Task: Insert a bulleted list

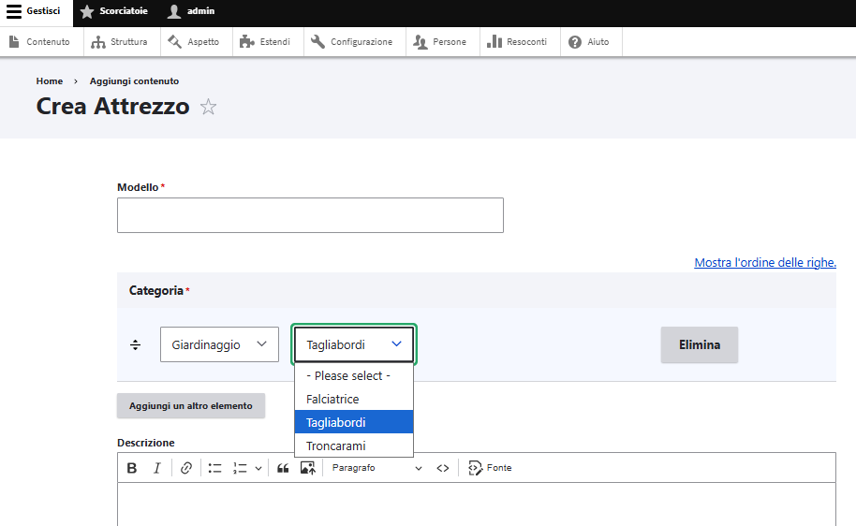Action: [x=214, y=468]
